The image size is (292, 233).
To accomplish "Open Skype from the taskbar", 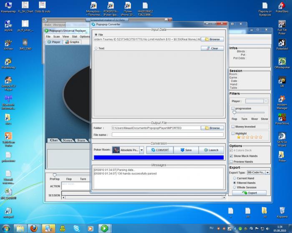I will 77,228.
